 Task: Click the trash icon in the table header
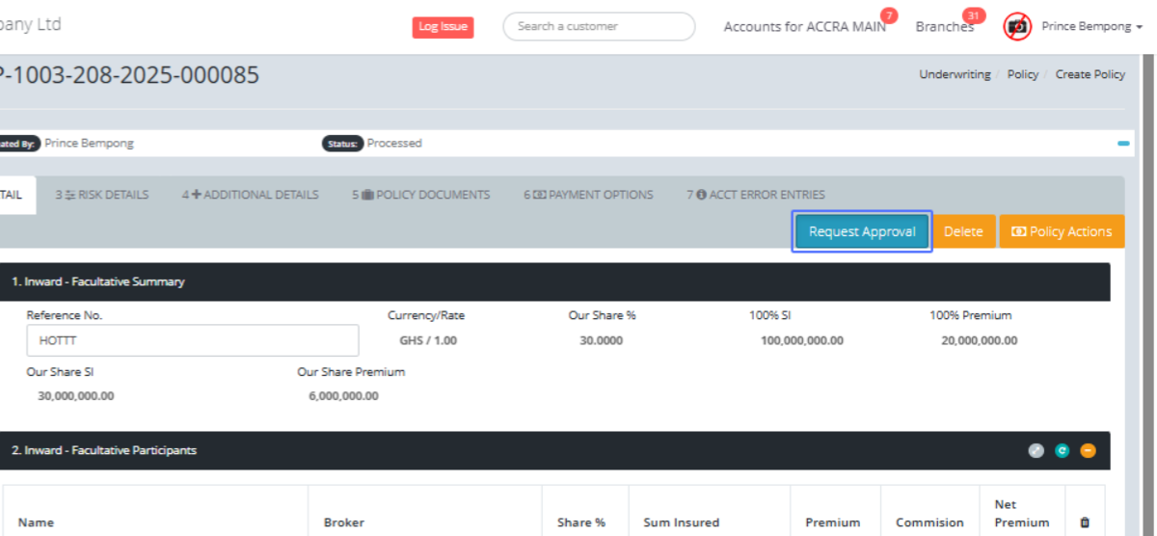[x=1085, y=523]
